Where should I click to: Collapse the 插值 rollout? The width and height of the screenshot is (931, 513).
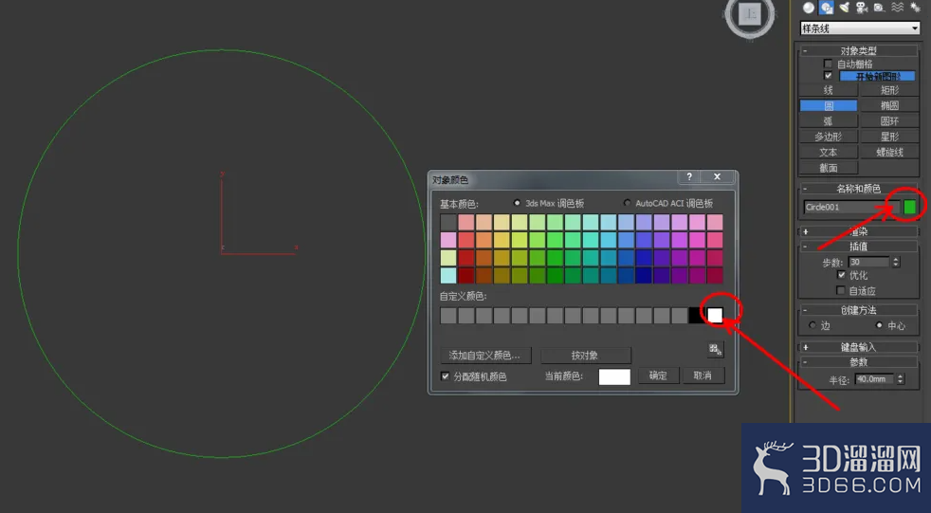click(x=858, y=246)
